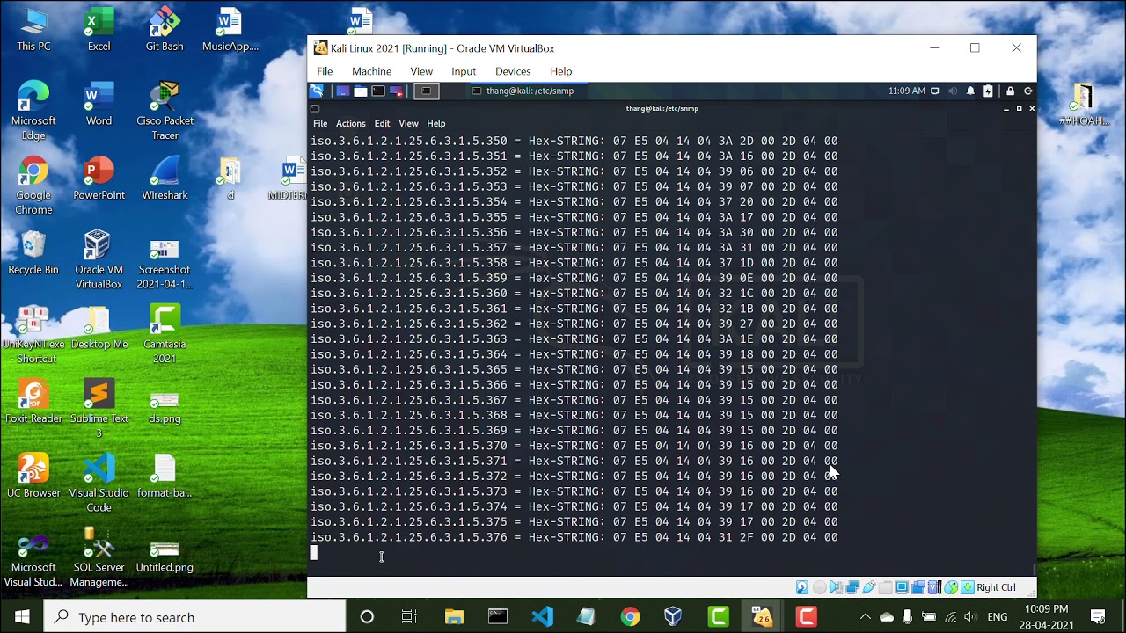Open VirtualBox View menu
The width and height of the screenshot is (1126, 633).
(x=421, y=71)
